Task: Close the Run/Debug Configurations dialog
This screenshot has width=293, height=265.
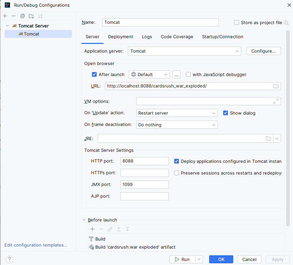Action: click(x=289, y=5)
